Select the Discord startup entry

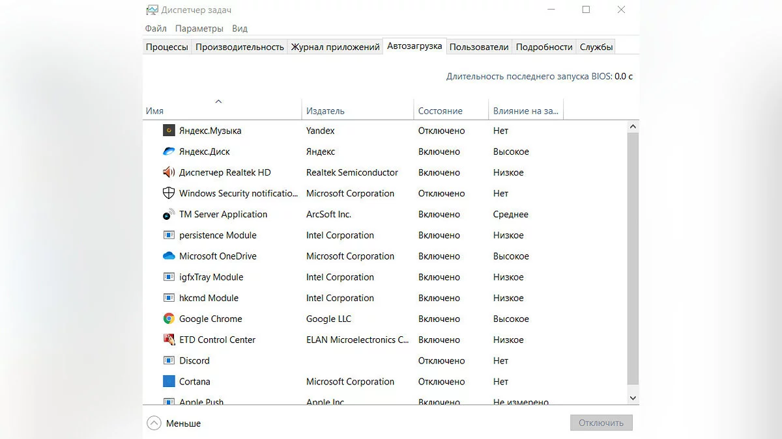pyautogui.click(x=195, y=361)
